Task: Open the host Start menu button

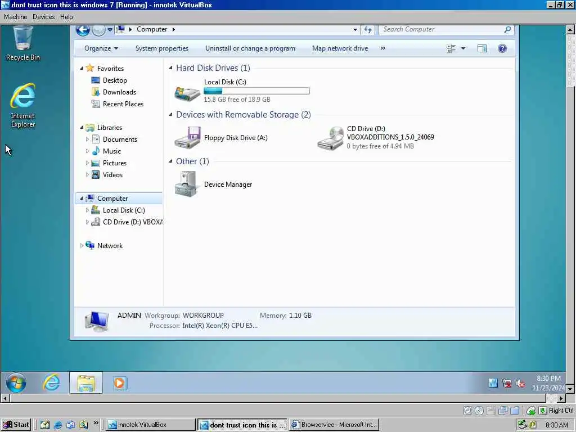Action: (x=16, y=425)
